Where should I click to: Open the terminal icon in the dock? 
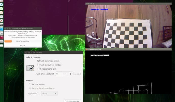pos(2,25)
